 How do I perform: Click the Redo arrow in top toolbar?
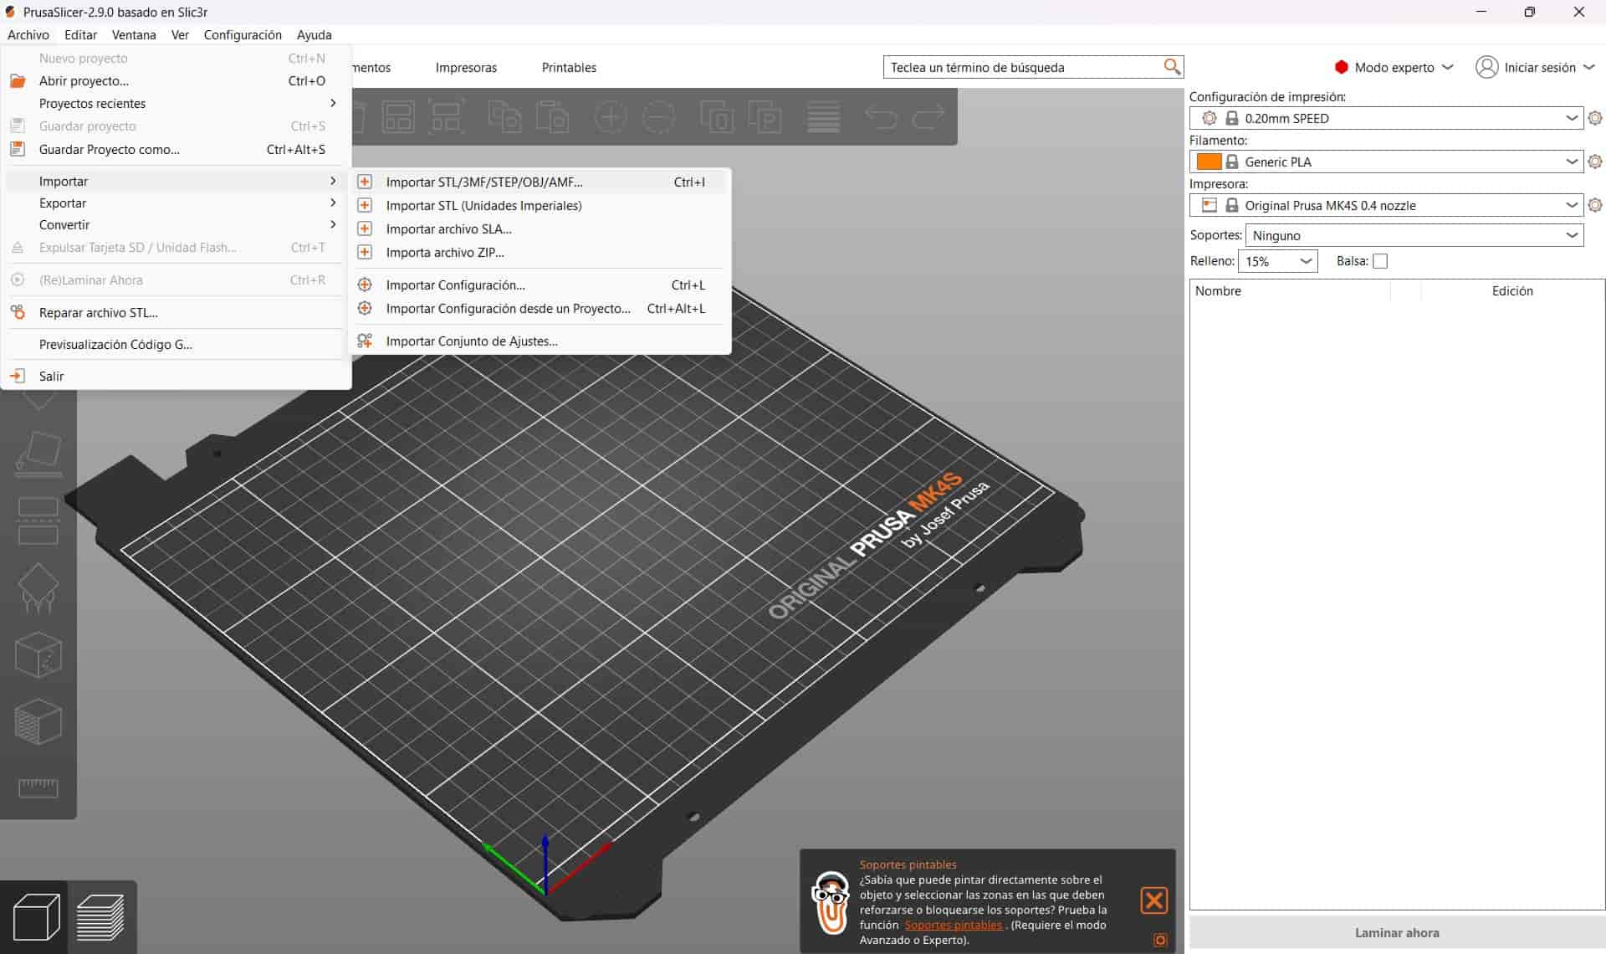click(928, 116)
